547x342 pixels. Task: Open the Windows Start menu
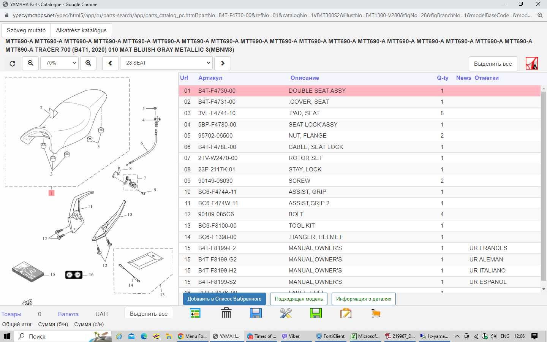pyautogui.click(x=7, y=336)
